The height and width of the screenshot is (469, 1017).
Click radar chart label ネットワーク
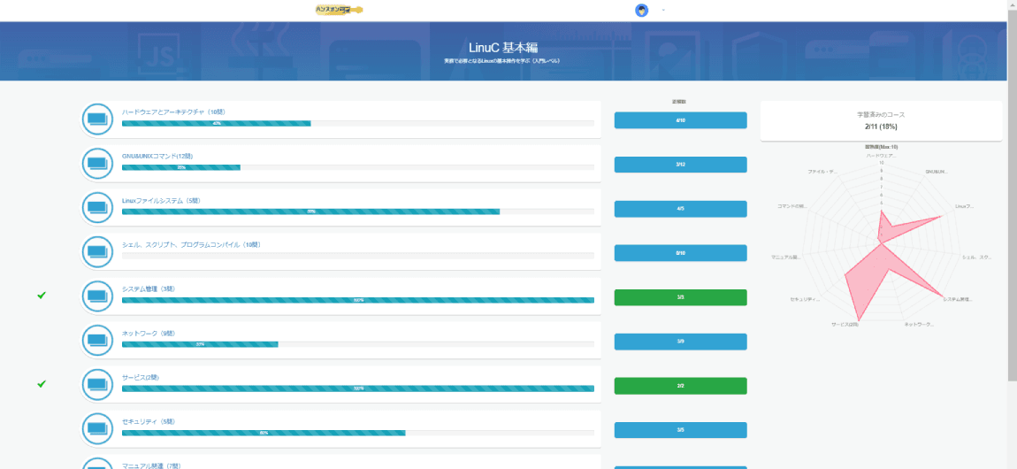919,324
